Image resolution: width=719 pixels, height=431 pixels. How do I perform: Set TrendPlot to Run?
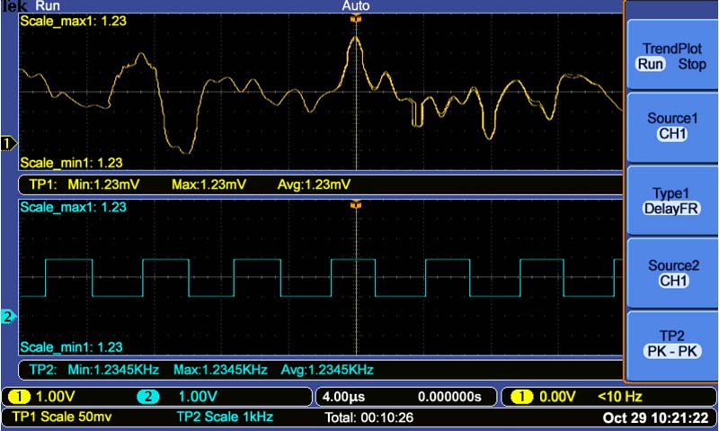tap(649, 65)
